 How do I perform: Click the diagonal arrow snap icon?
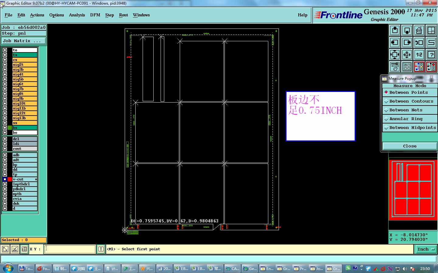click(x=5, y=249)
